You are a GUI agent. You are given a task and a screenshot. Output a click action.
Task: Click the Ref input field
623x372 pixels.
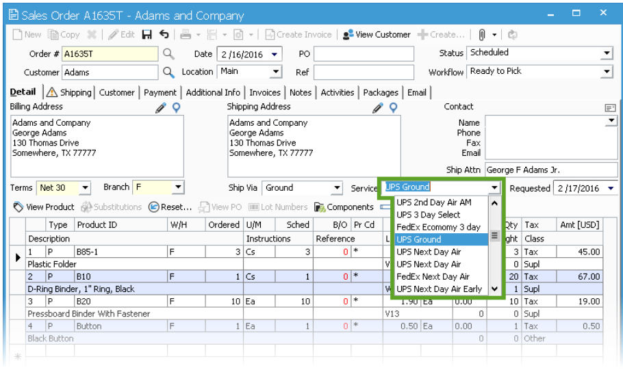[x=364, y=72]
